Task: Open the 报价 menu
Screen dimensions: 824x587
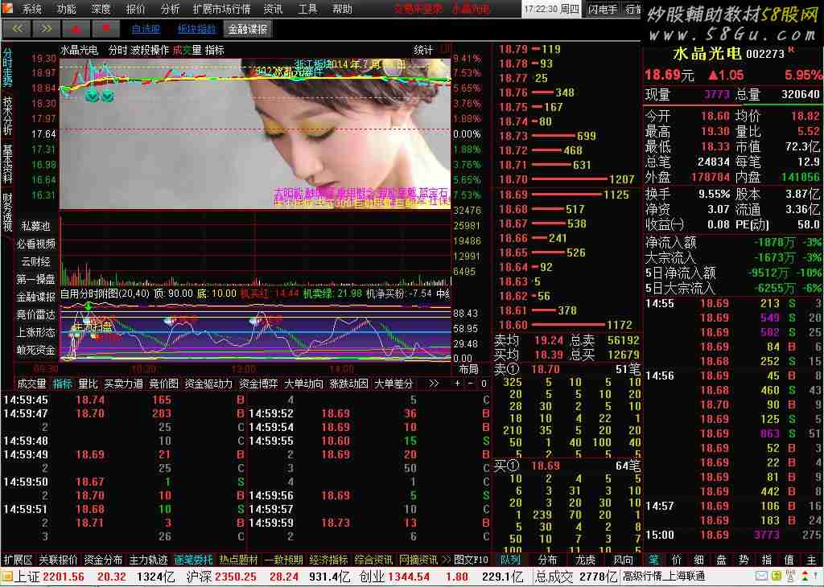Action: [x=135, y=8]
